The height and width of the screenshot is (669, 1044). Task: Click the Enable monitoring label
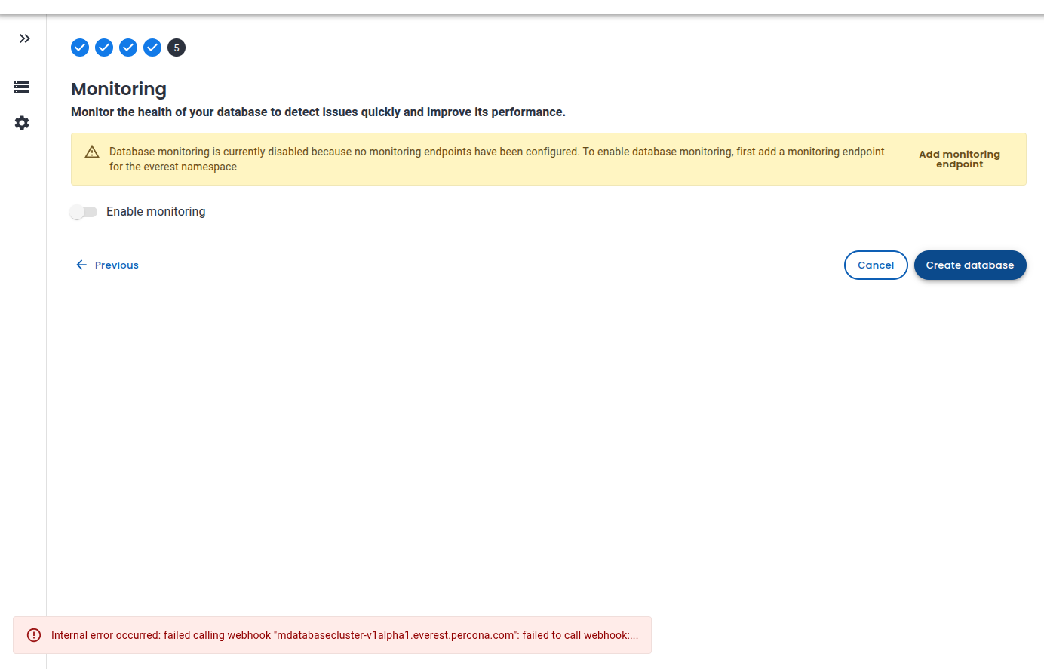click(x=155, y=212)
